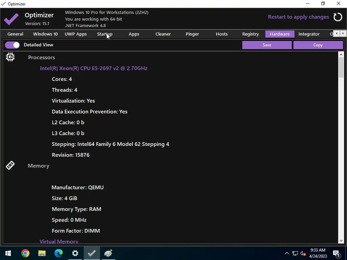Click the Memory RAM stick icon
The image size is (347, 260).
10,165
